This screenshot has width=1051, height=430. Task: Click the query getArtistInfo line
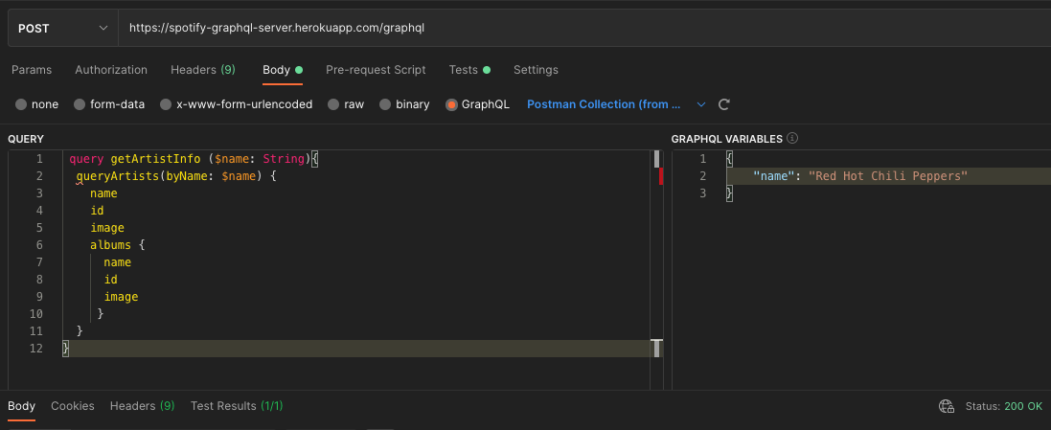click(194, 159)
